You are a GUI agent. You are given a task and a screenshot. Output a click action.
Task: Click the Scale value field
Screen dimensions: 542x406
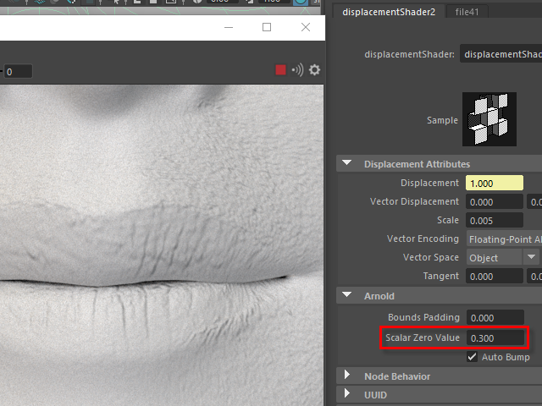[495, 220]
